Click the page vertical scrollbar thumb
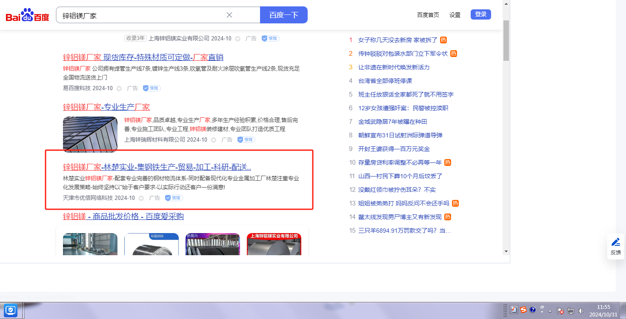Screen dimensions: 626x319 [506, 40]
